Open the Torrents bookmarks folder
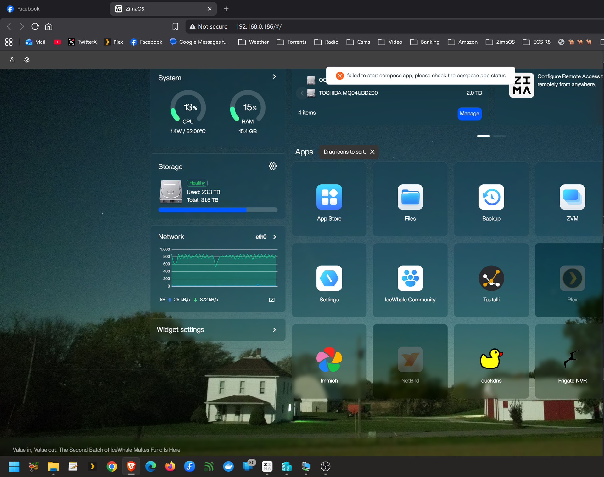 (x=291, y=42)
